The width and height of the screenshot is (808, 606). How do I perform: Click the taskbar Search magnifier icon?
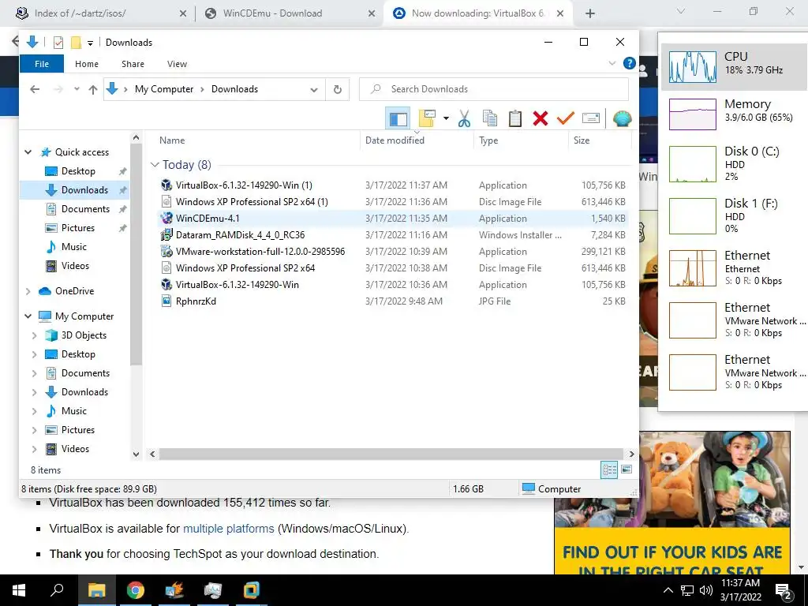click(x=57, y=590)
